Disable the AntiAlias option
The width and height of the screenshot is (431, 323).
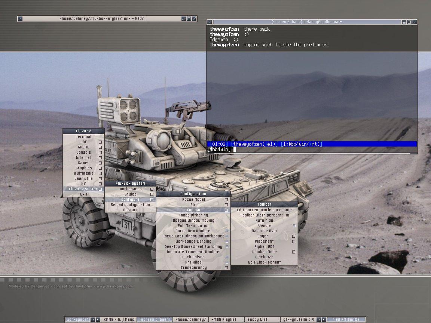coord(193,262)
